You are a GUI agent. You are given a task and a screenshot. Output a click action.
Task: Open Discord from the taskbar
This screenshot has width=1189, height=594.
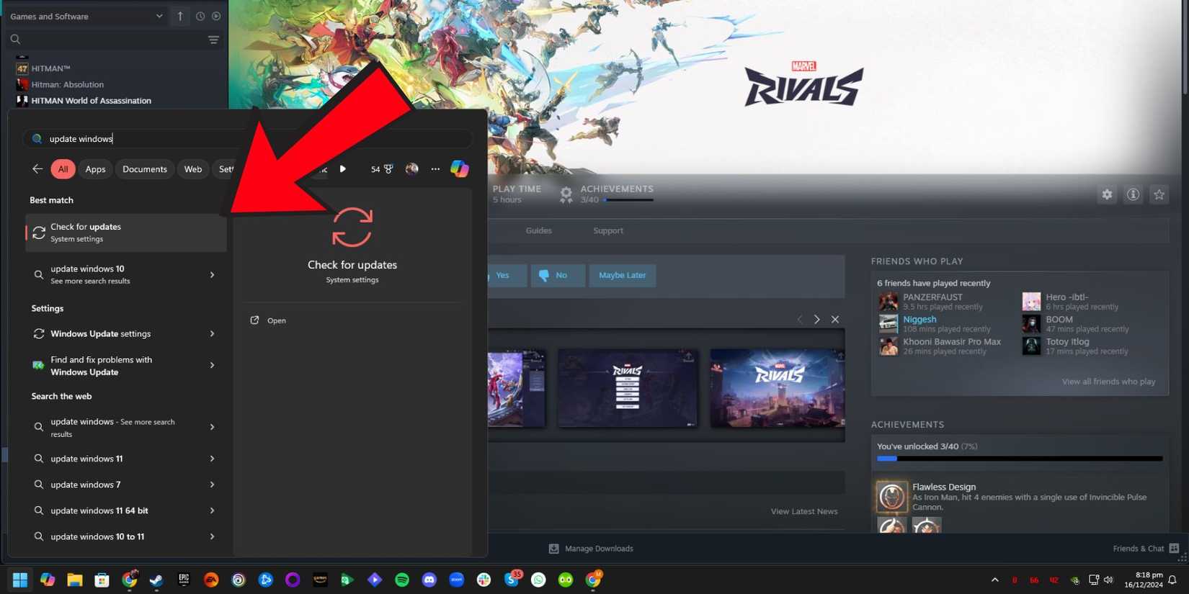[429, 580]
